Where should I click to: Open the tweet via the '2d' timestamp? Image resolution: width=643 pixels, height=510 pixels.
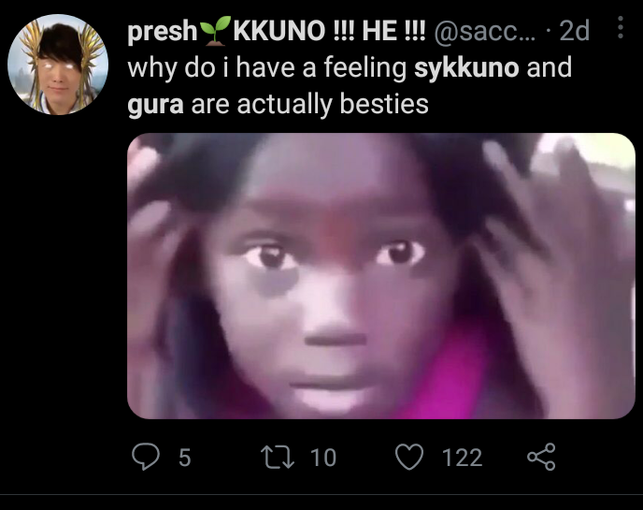click(x=574, y=31)
